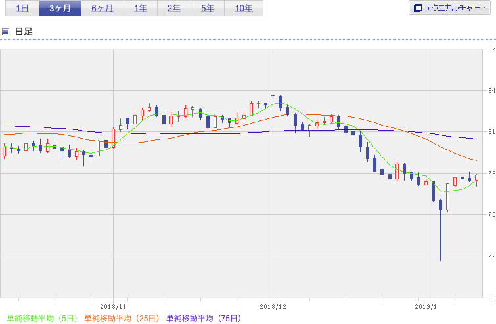Click the 84 price axis label
496x324 pixels.
(491, 91)
